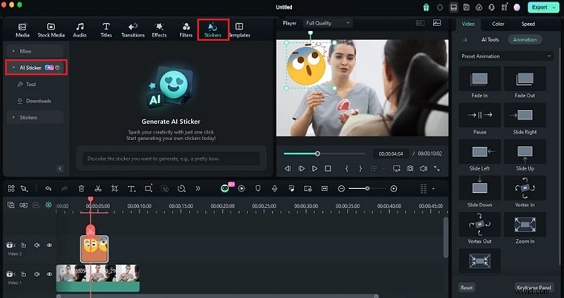Collapse the Preset Animation section
The width and height of the screenshot is (564, 298).
pyautogui.click(x=549, y=56)
